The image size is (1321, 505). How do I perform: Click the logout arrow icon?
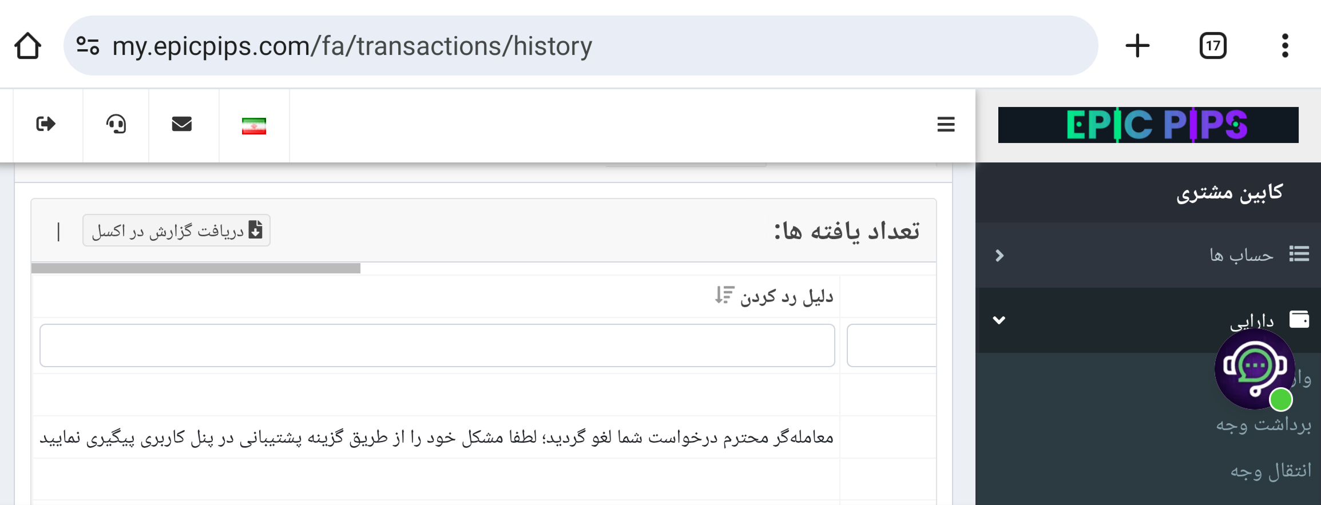(x=46, y=124)
